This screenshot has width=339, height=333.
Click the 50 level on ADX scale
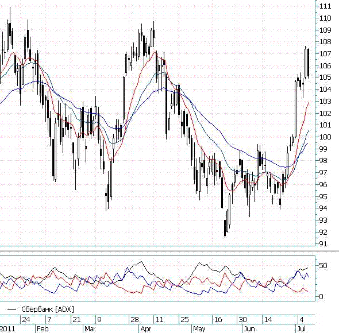click(x=323, y=266)
